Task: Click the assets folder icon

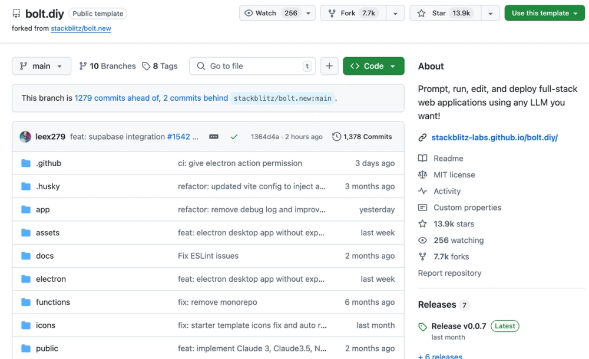Action: 26,233
